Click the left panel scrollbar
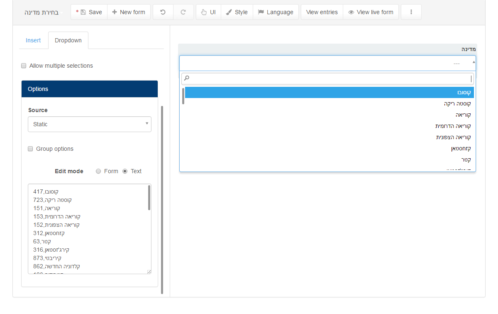This screenshot has height=314, width=498. click(x=162, y=200)
